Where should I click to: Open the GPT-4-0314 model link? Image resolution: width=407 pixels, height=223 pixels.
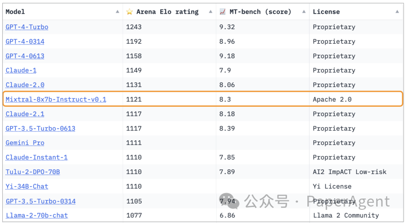[x=25, y=41]
